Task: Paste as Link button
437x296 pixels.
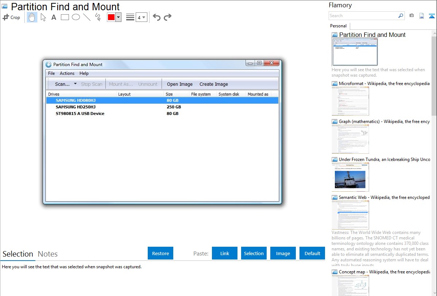Action: point(225,253)
